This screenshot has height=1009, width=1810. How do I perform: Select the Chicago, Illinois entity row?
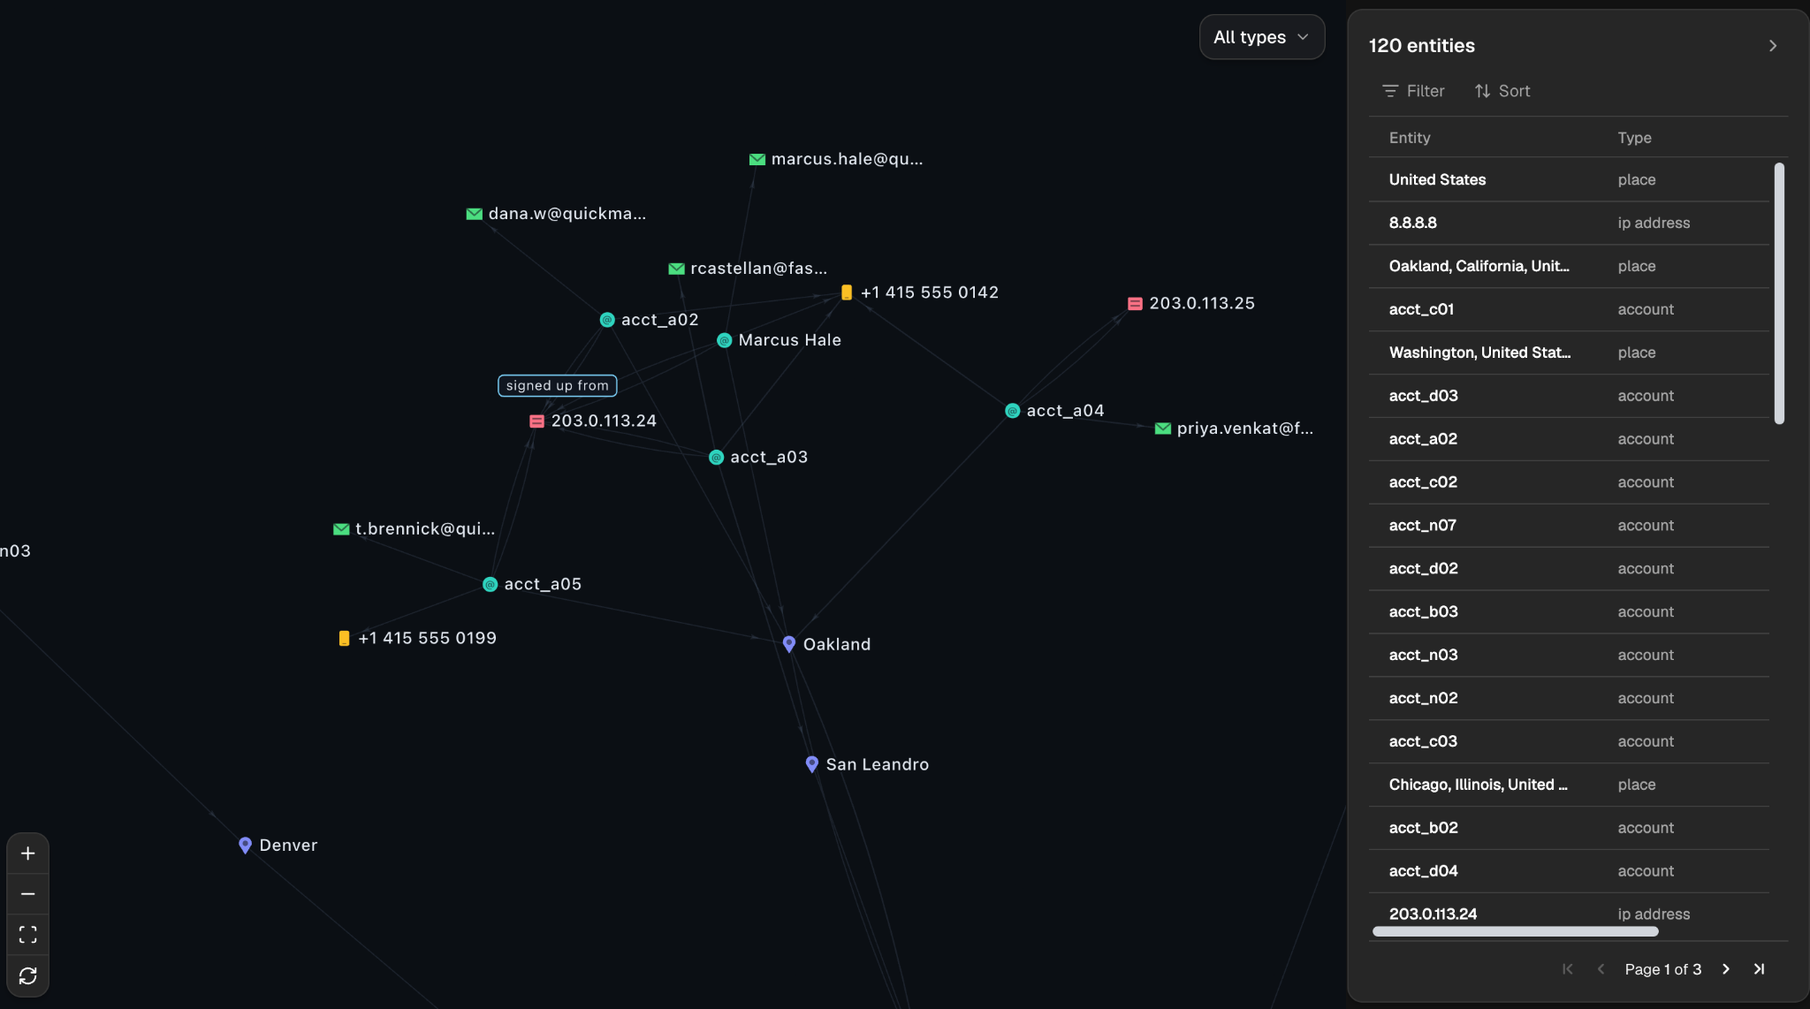[1569, 786]
